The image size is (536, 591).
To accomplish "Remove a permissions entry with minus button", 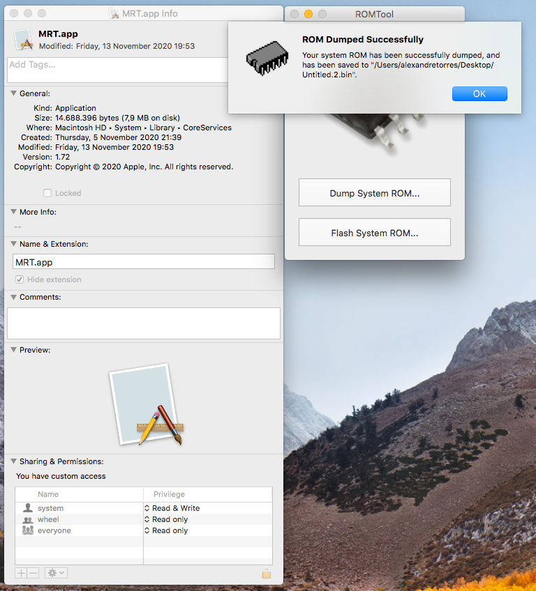I will click(33, 574).
